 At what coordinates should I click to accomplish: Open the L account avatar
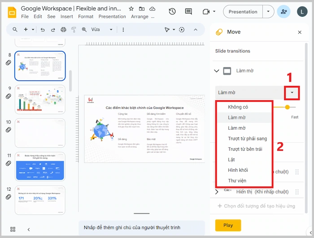(x=302, y=12)
